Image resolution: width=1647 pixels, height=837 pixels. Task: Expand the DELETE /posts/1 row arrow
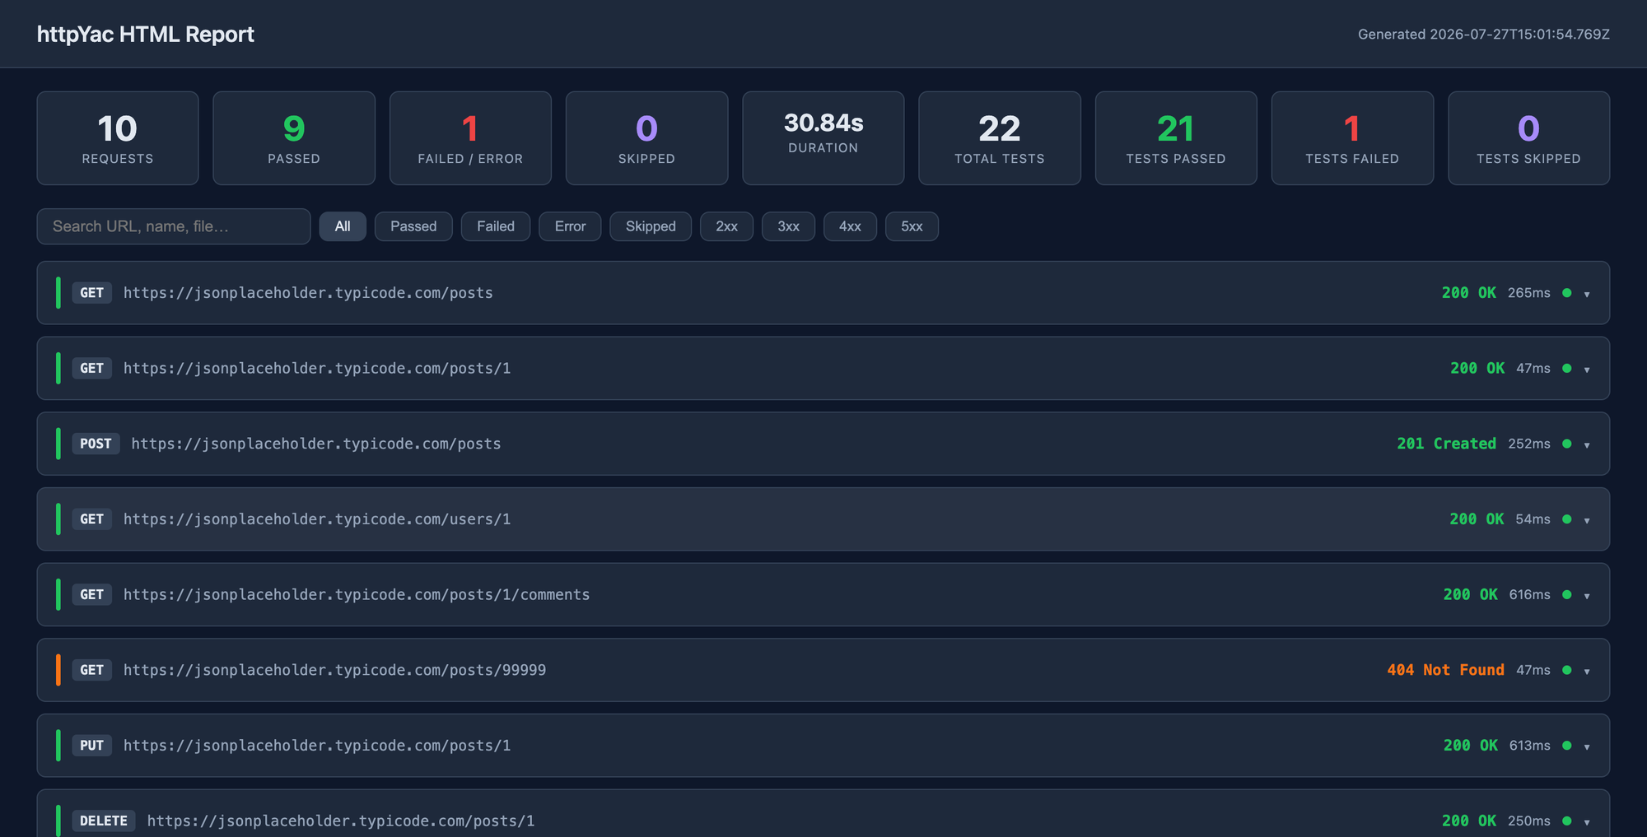pos(1587,822)
